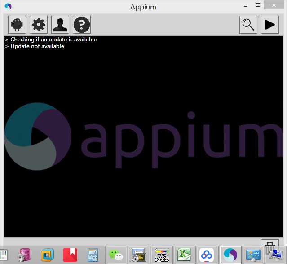Switch to Excel in taskbar
Image resolution: width=287 pixels, height=264 pixels.
185,255
